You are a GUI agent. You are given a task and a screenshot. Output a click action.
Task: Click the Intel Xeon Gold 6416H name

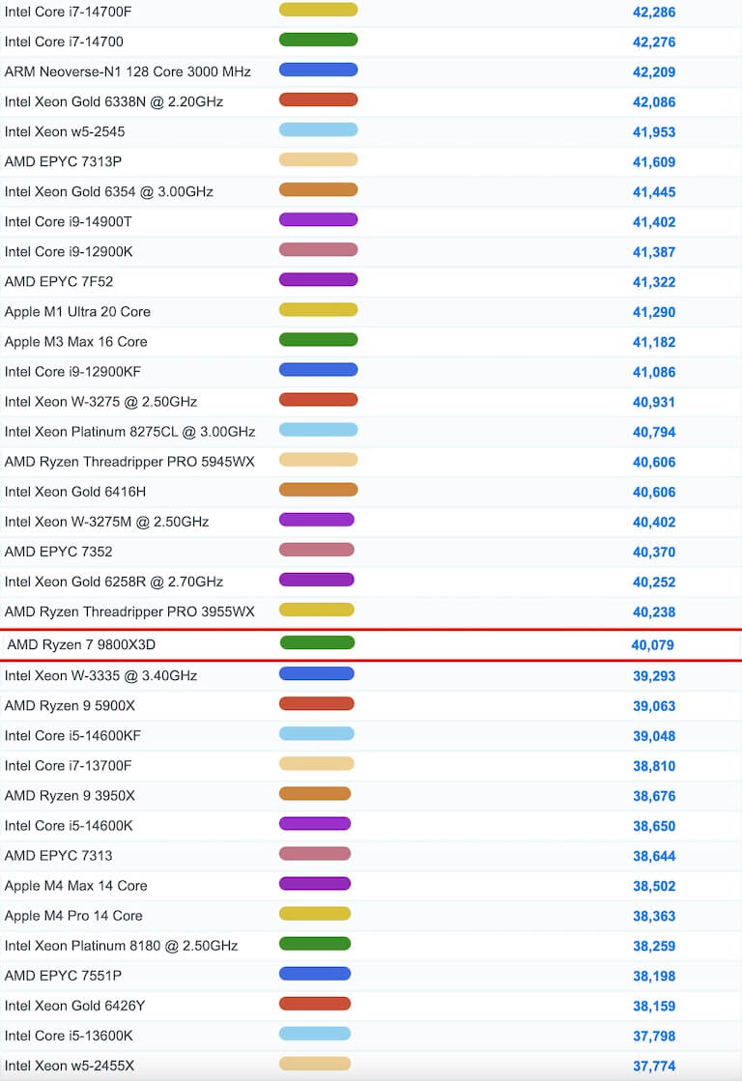pyautogui.click(x=75, y=492)
